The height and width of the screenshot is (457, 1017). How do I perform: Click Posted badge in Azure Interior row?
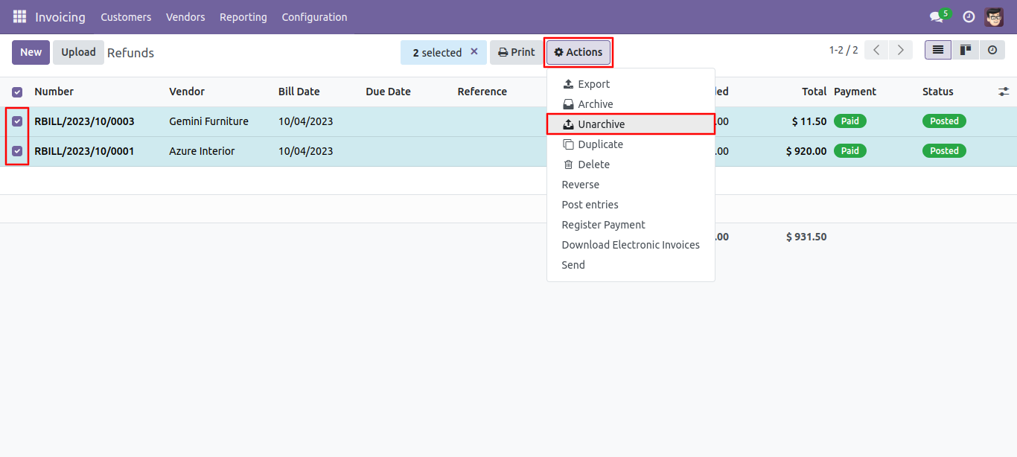(x=944, y=150)
